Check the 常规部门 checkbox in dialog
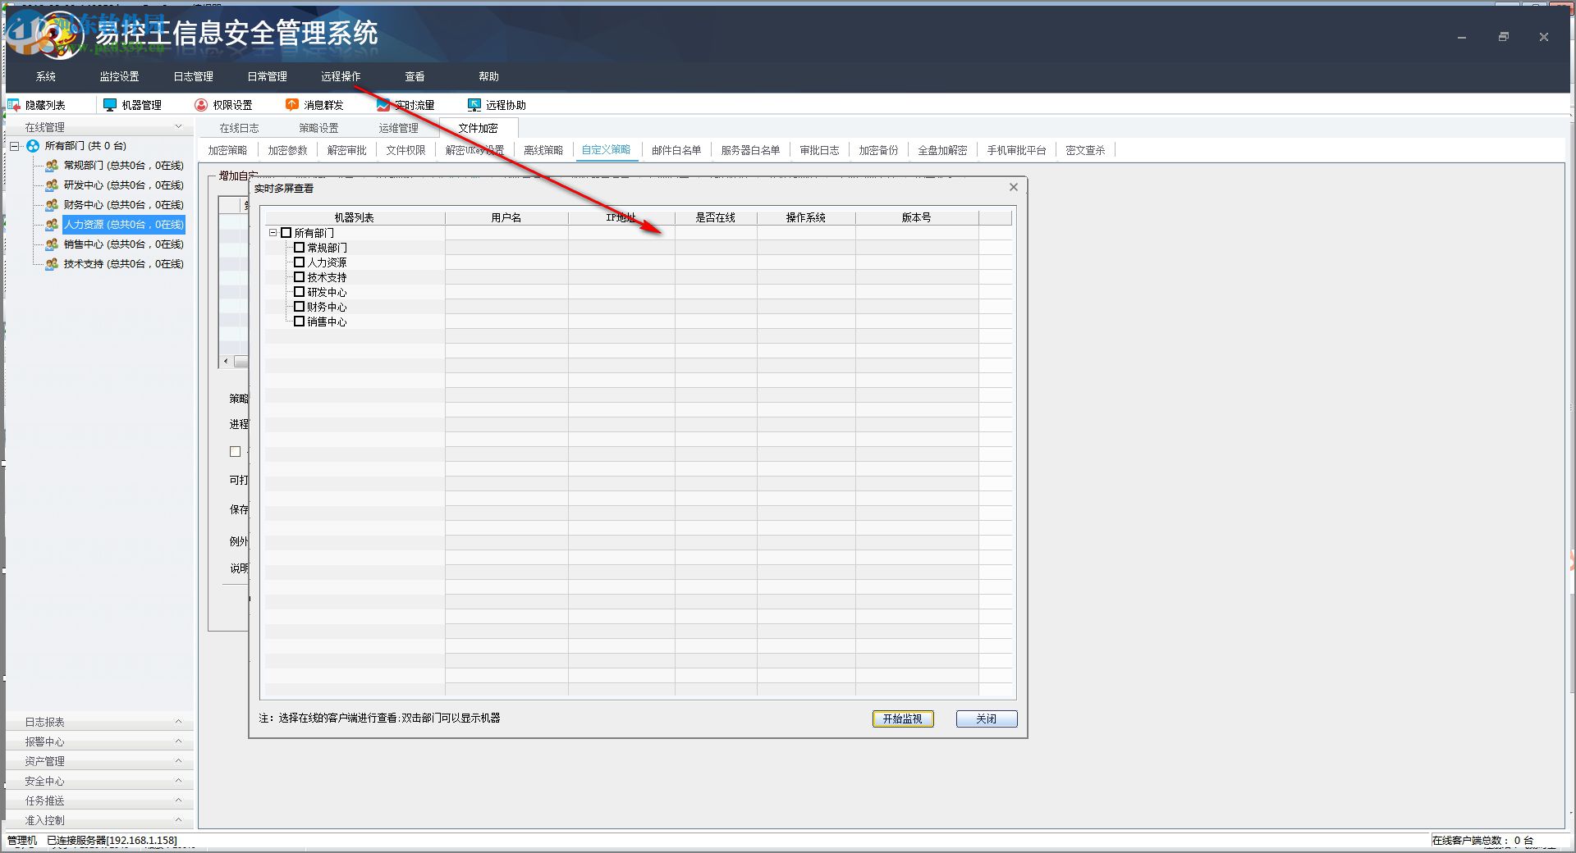 coord(300,248)
